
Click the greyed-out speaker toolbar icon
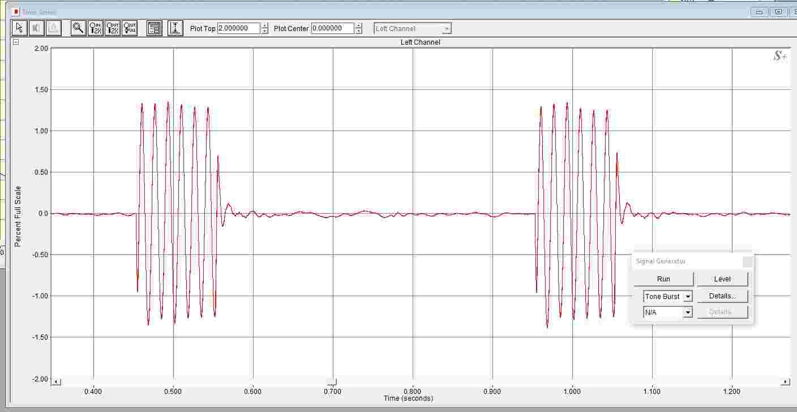36,28
